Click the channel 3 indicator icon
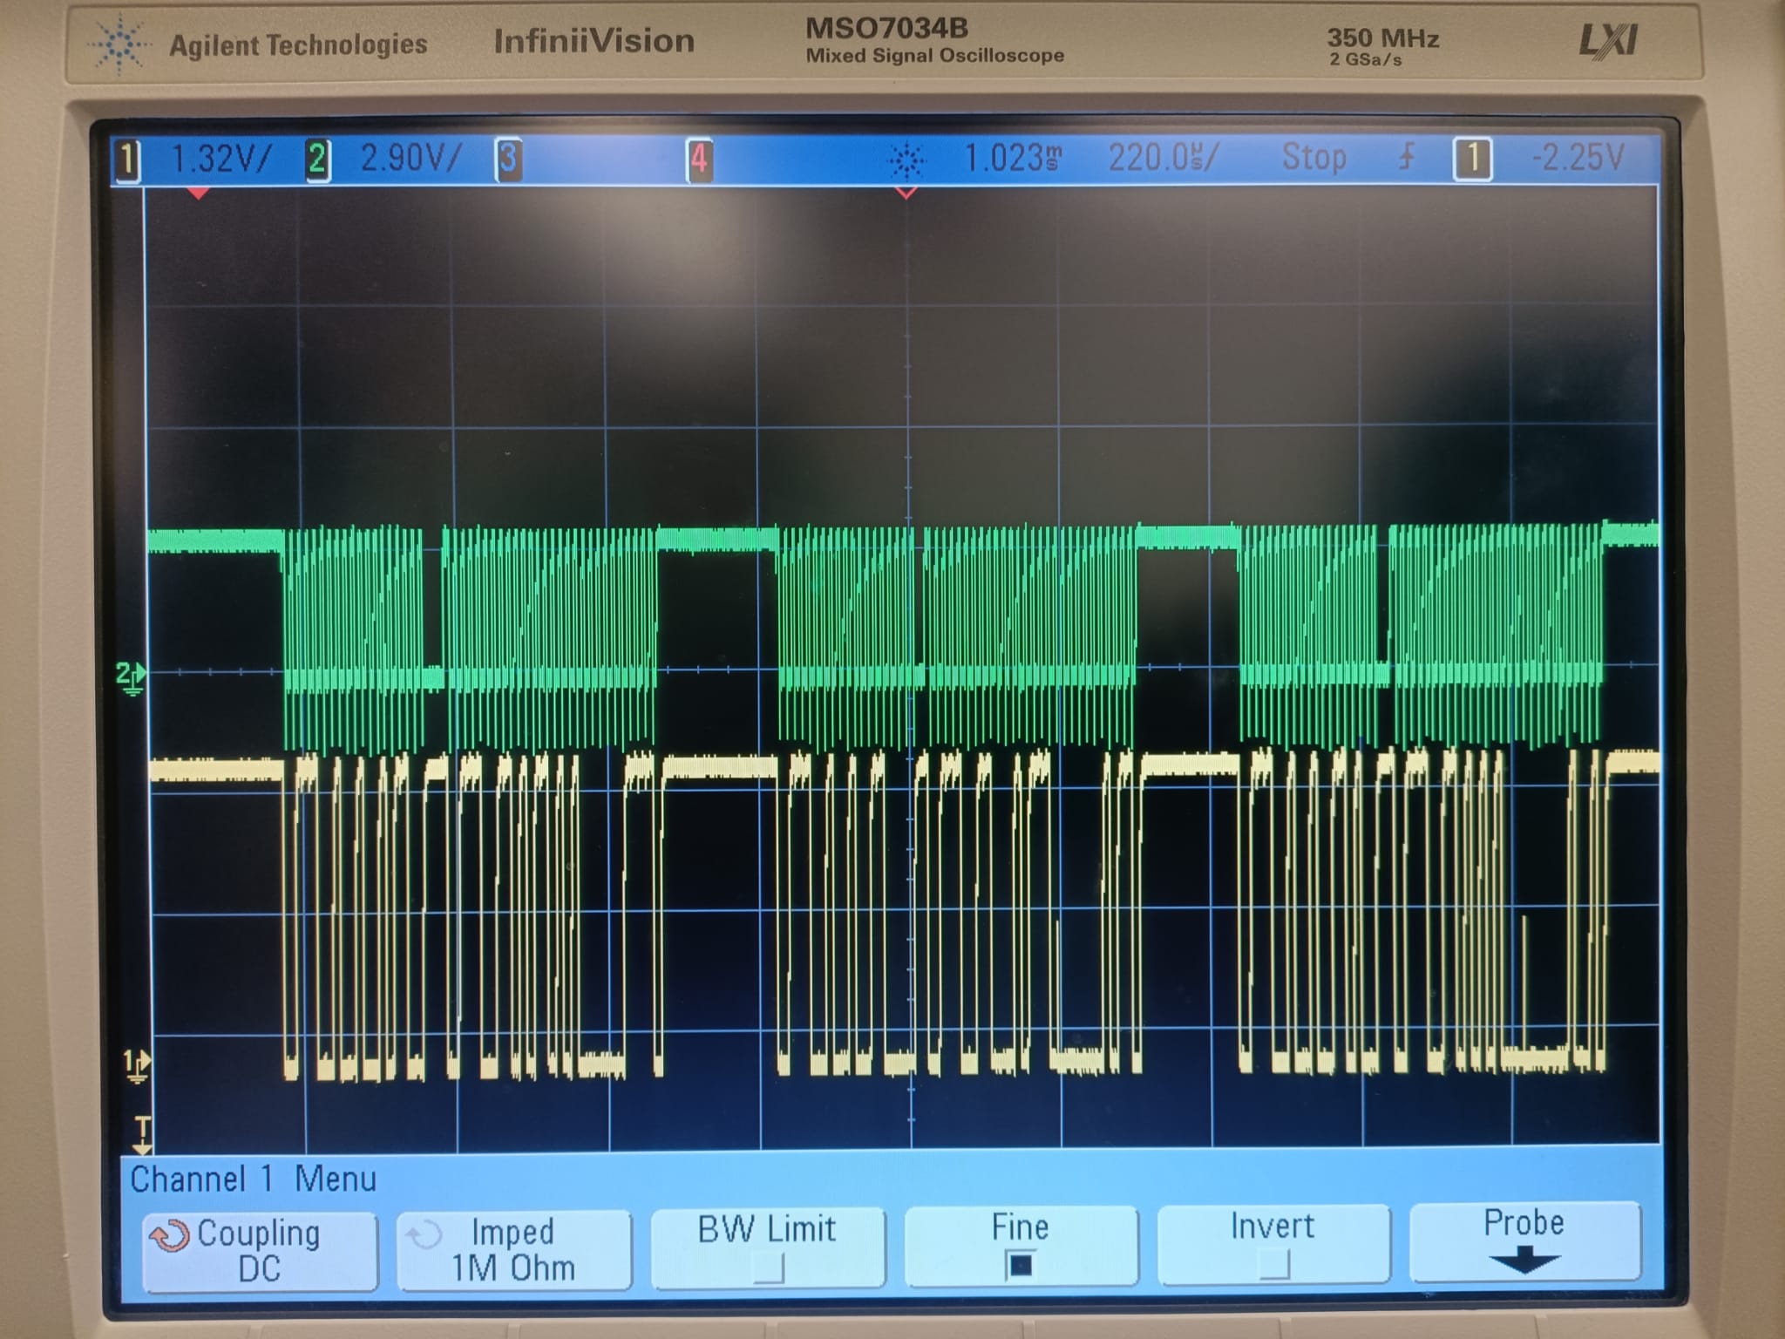This screenshot has width=1785, height=1339. tap(508, 160)
